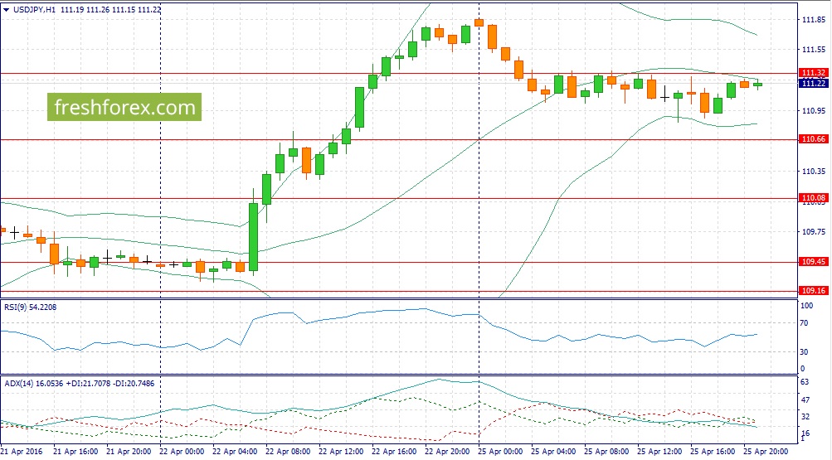
Task: Open the freshforex.com watermark logo
Action: pos(124,107)
